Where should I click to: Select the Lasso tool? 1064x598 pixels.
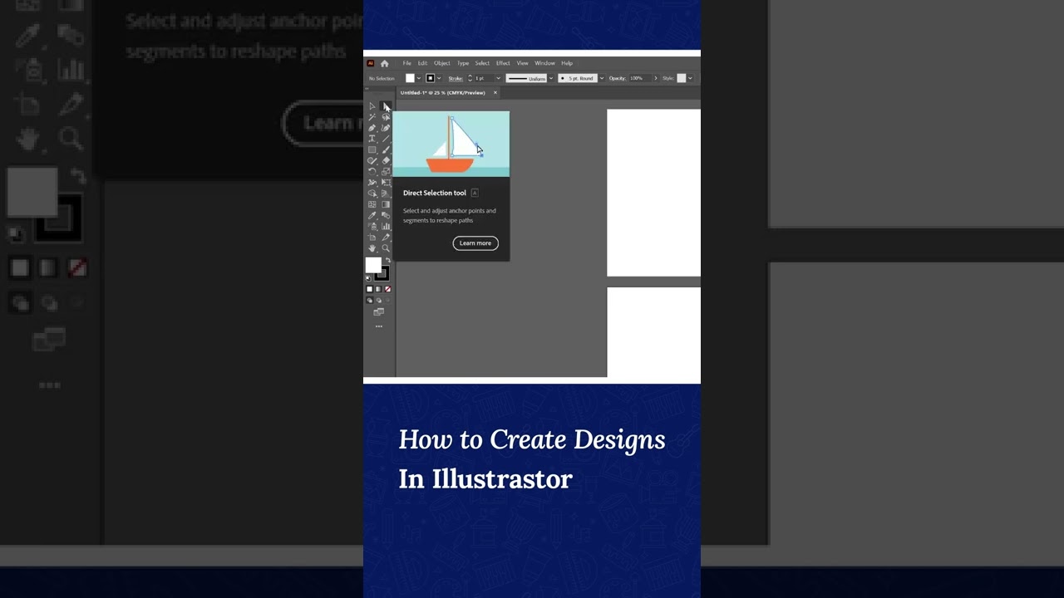point(386,117)
